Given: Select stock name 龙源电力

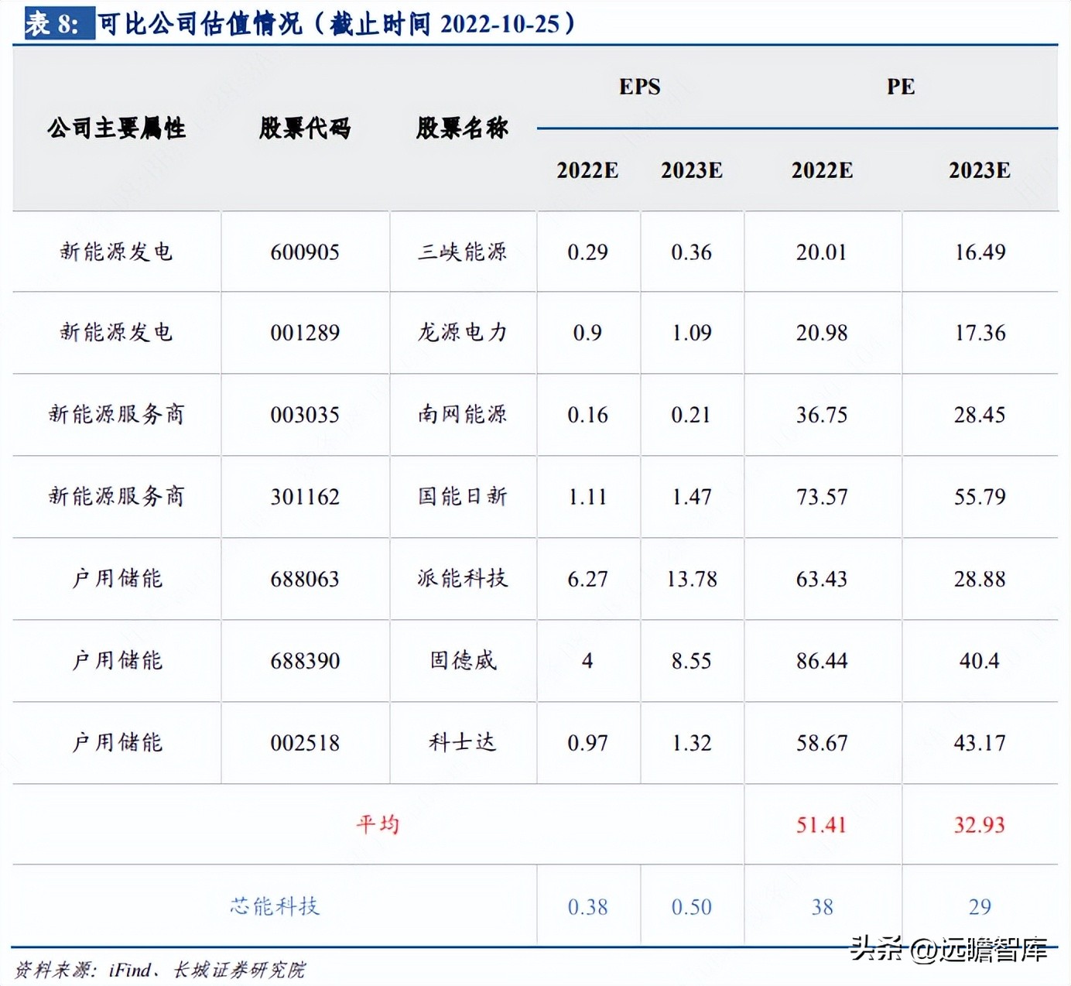Looking at the screenshot, I should click(463, 333).
